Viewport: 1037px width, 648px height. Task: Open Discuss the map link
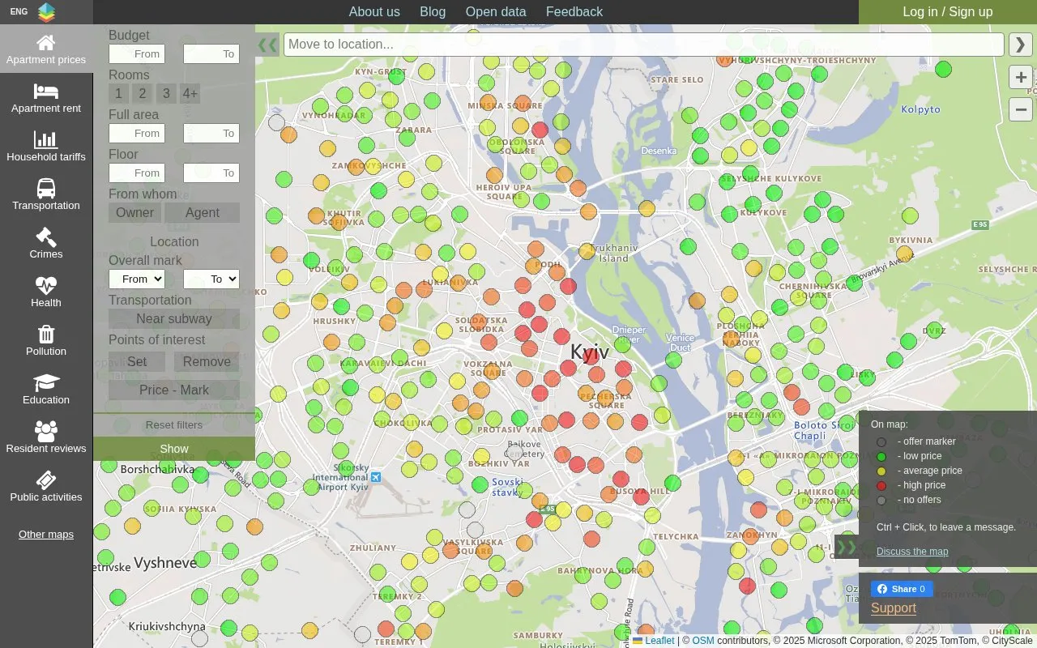point(912,552)
